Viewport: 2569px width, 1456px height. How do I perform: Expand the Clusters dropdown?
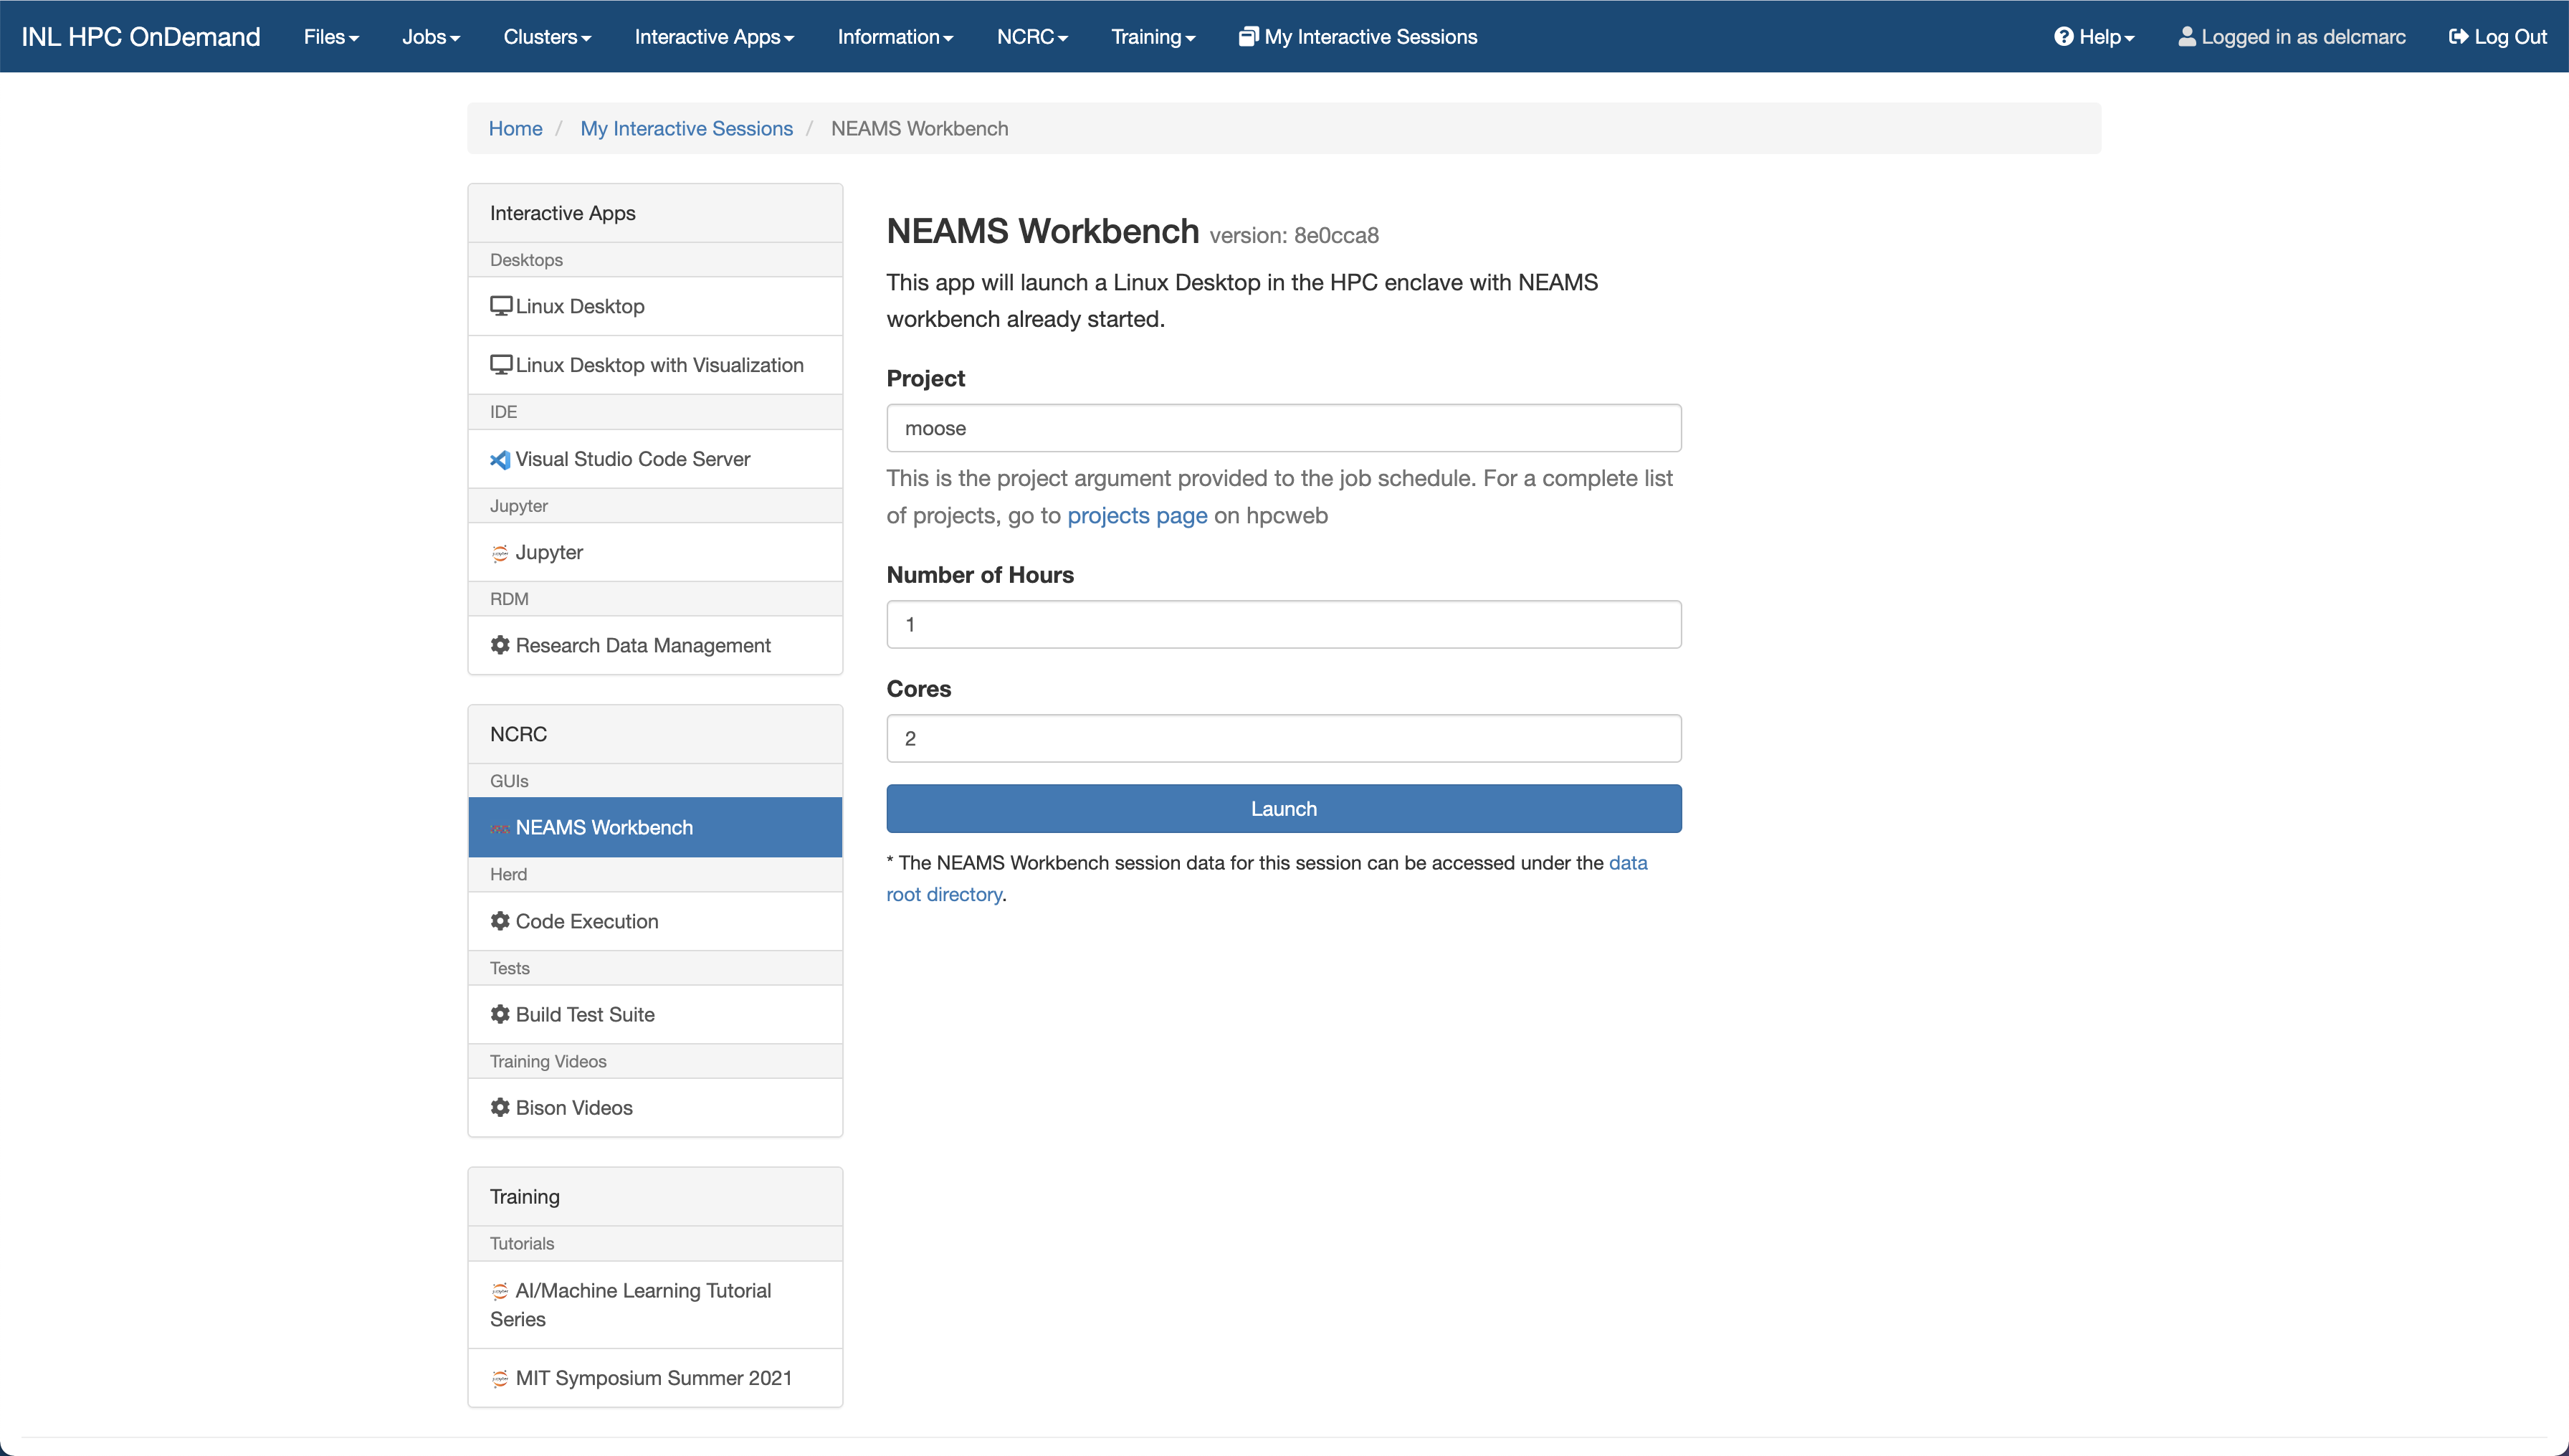click(x=547, y=37)
